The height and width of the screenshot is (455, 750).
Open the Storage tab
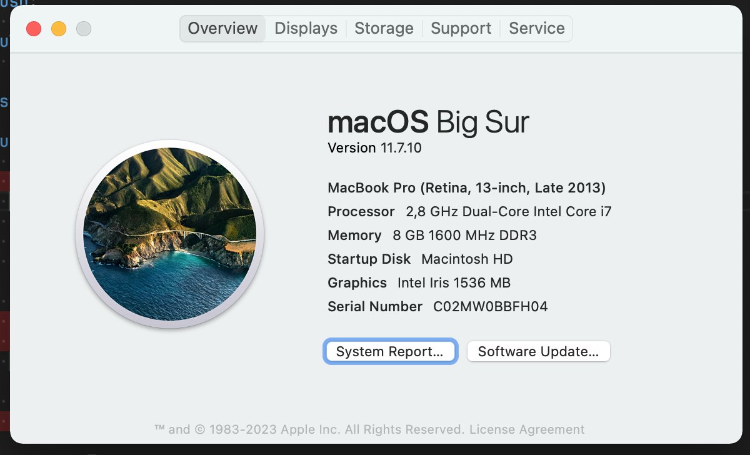click(384, 28)
